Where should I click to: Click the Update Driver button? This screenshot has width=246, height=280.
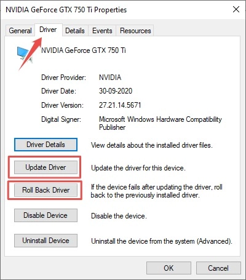point(46,167)
